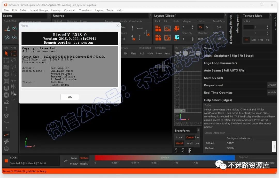Image resolution: width=279 pixels, height=178 pixels.
Task: Click enable next to Real Time Optimize
Action: [272, 92]
